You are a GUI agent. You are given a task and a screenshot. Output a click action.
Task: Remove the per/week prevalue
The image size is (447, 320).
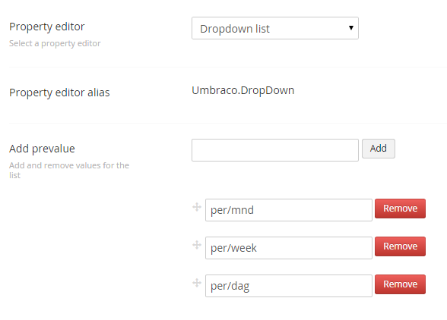click(x=400, y=246)
